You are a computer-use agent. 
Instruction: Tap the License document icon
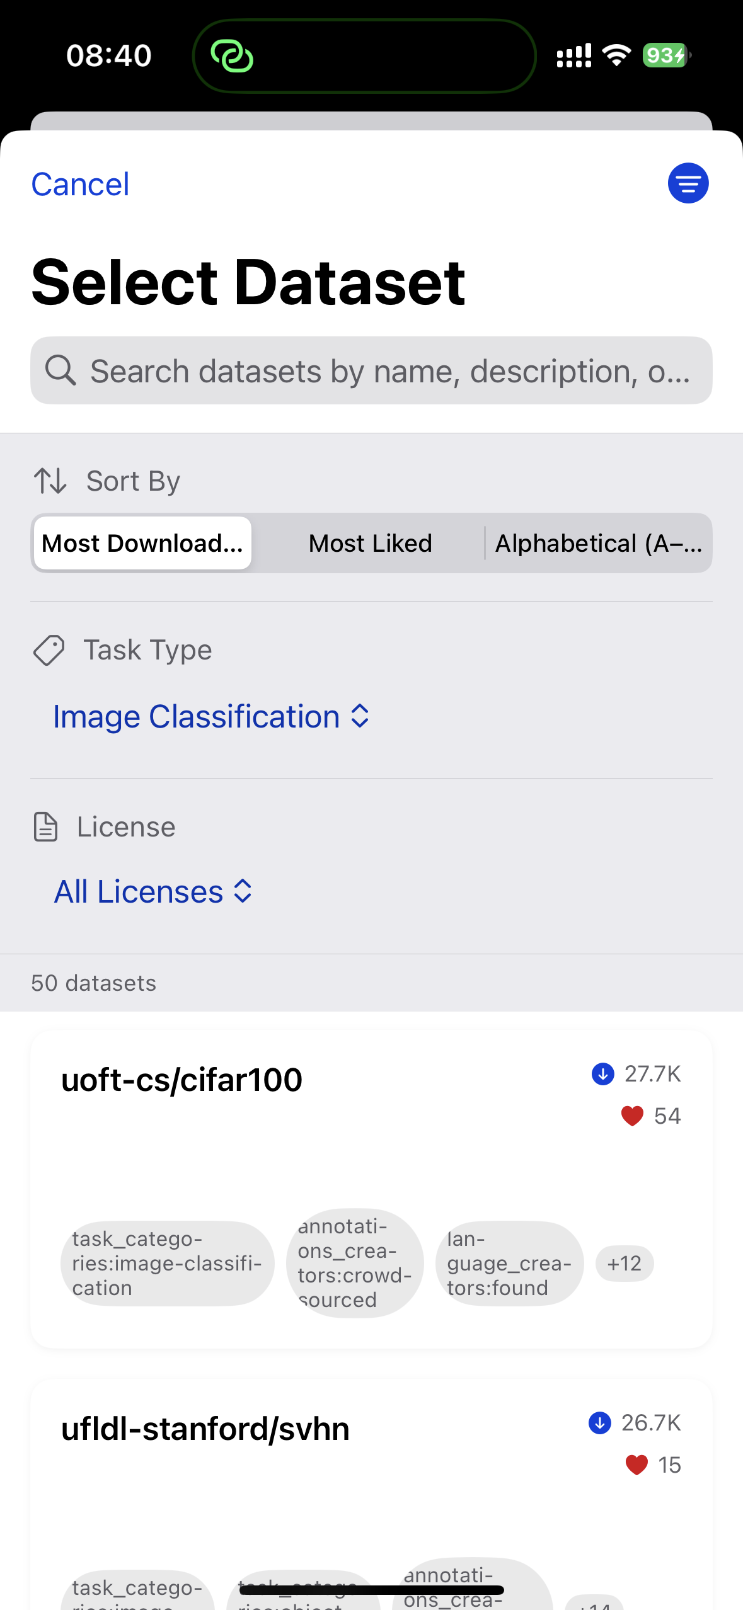(45, 827)
